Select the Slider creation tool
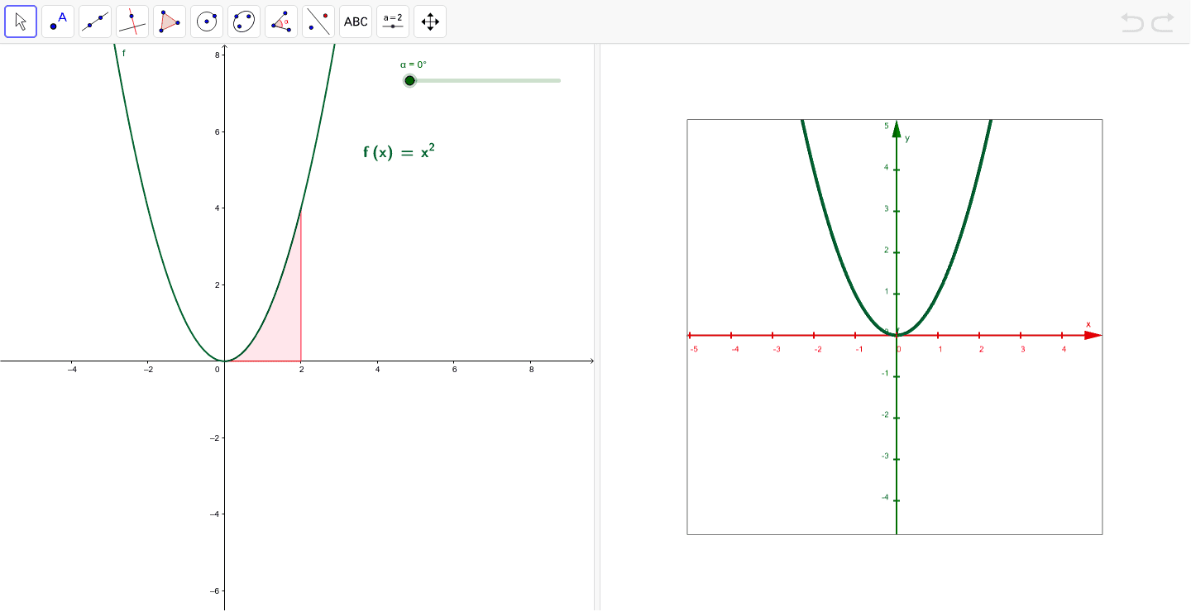1191x612 pixels. [392, 22]
